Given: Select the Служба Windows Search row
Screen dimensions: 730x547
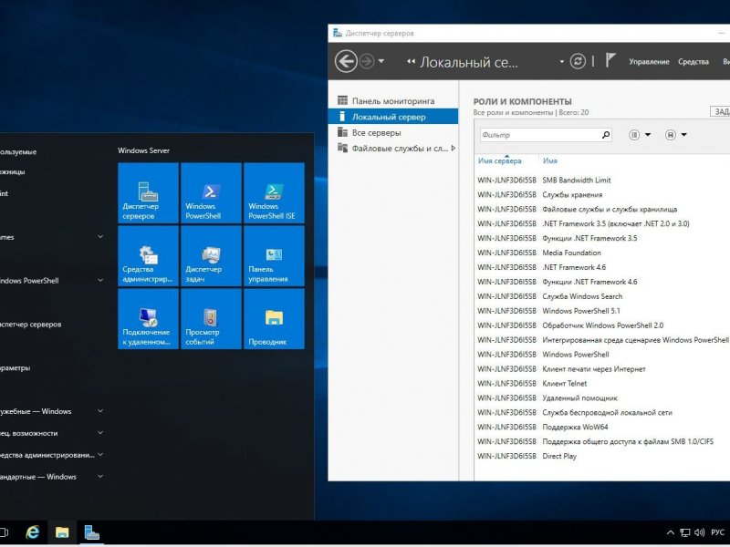Looking at the screenshot, I should point(603,296).
